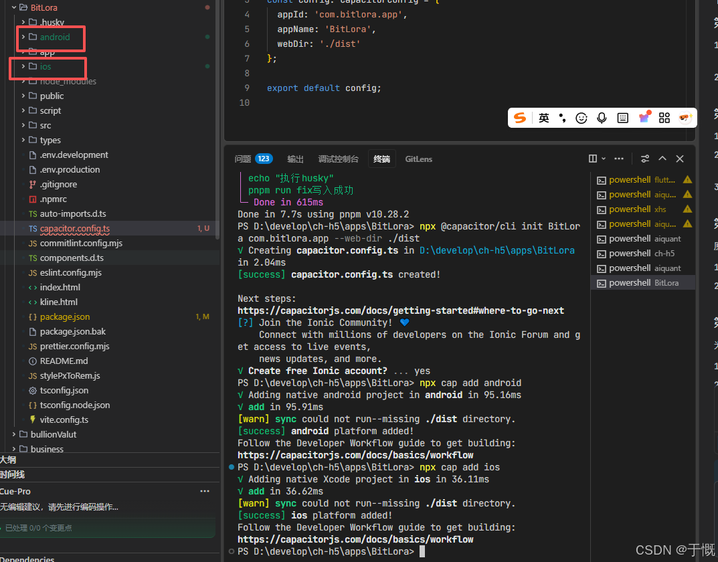Click the Sogou input method logo

[x=520, y=118]
